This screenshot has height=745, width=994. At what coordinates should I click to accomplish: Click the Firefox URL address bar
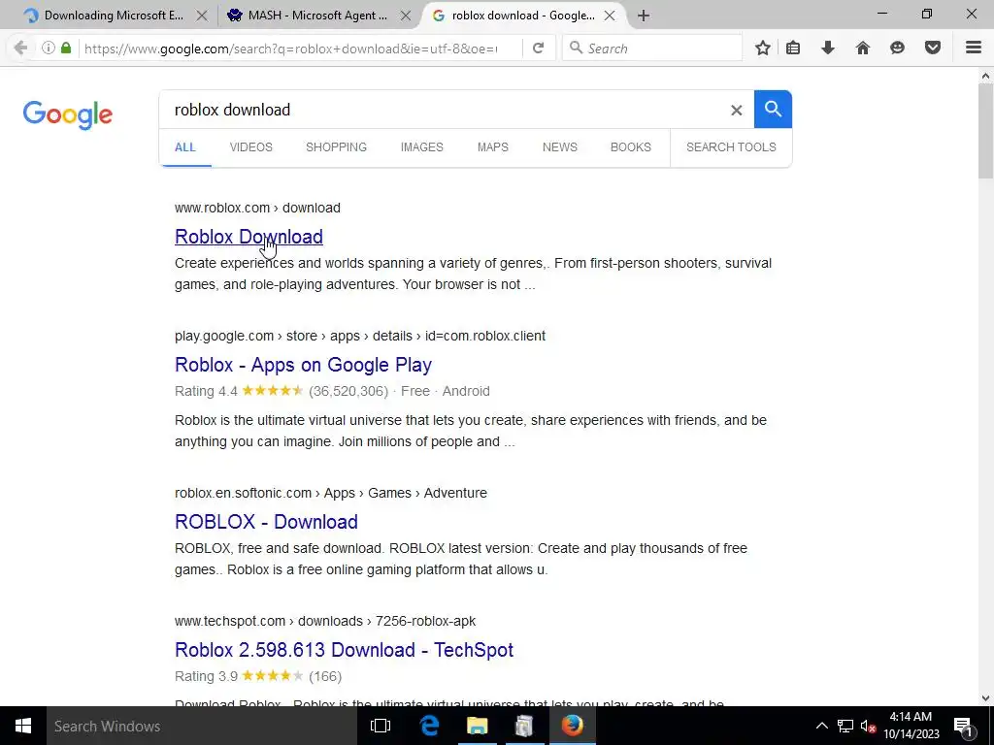coord(291,49)
